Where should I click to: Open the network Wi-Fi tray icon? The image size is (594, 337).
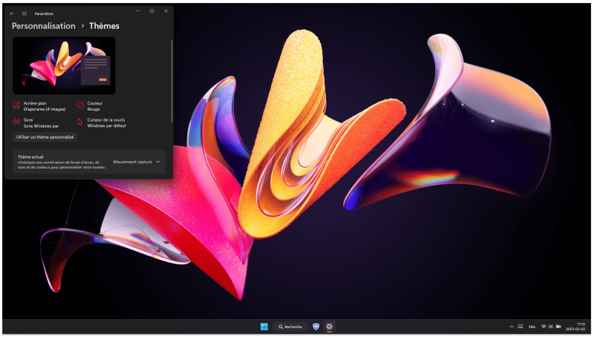click(544, 327)
